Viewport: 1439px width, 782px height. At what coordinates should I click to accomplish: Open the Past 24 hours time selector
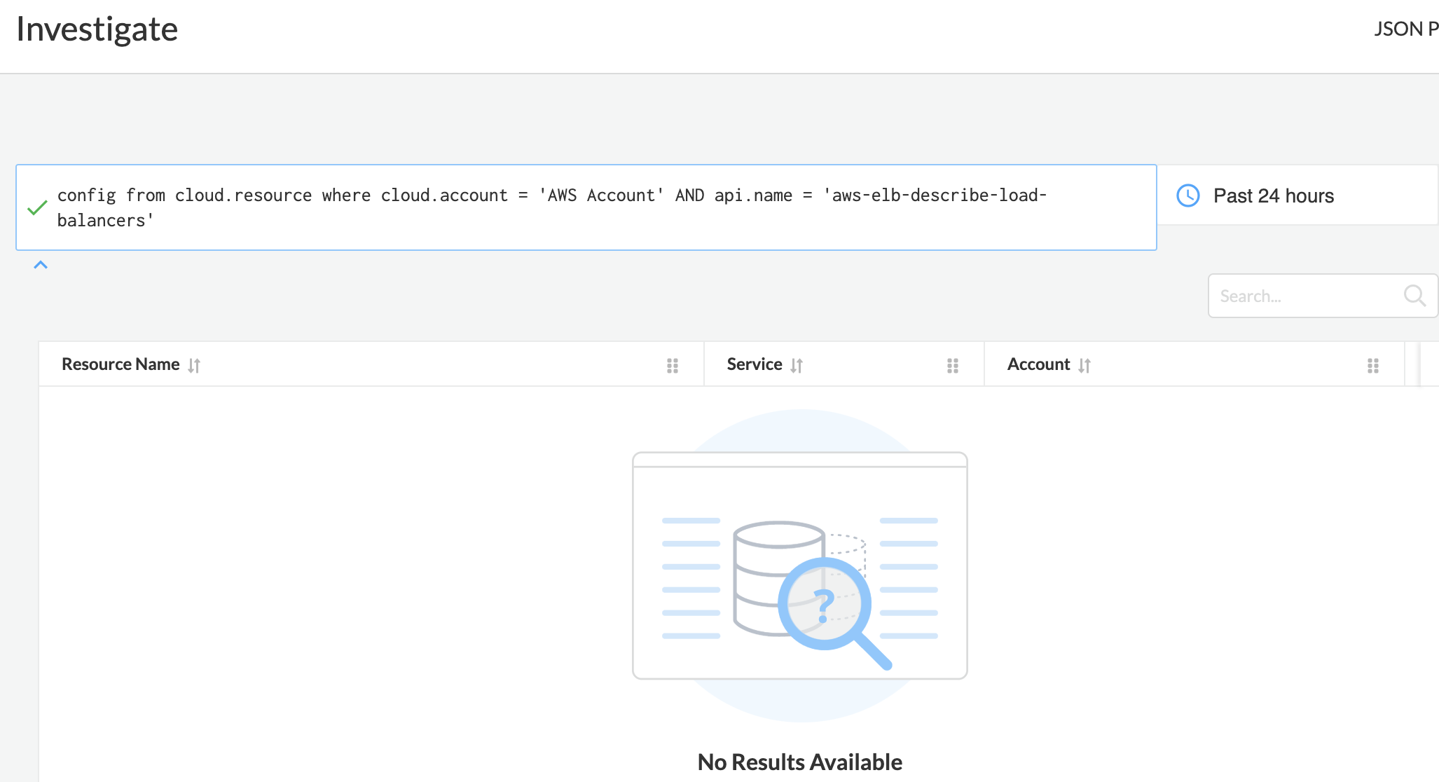coord(1273,195)
